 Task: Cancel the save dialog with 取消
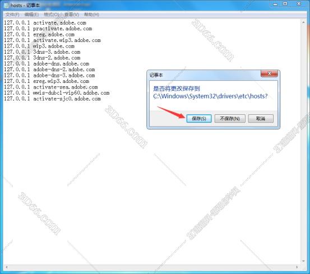(x=261, y=119)
